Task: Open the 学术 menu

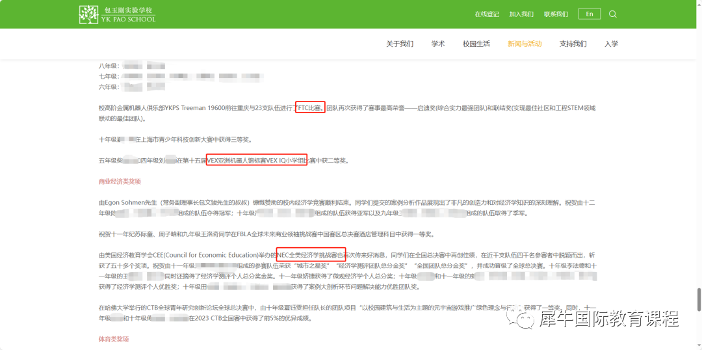Action: click(x=438, y=44)
